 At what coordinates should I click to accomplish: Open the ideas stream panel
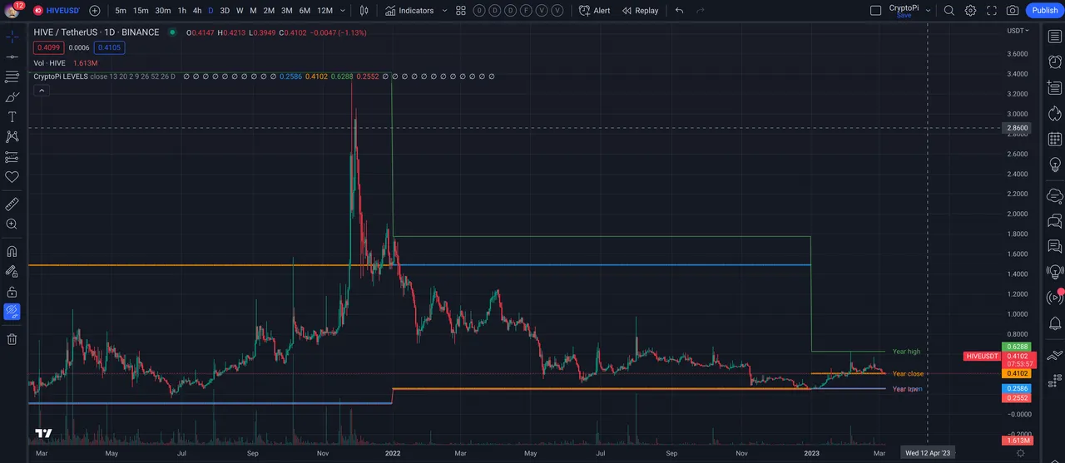click(1054, 272)
